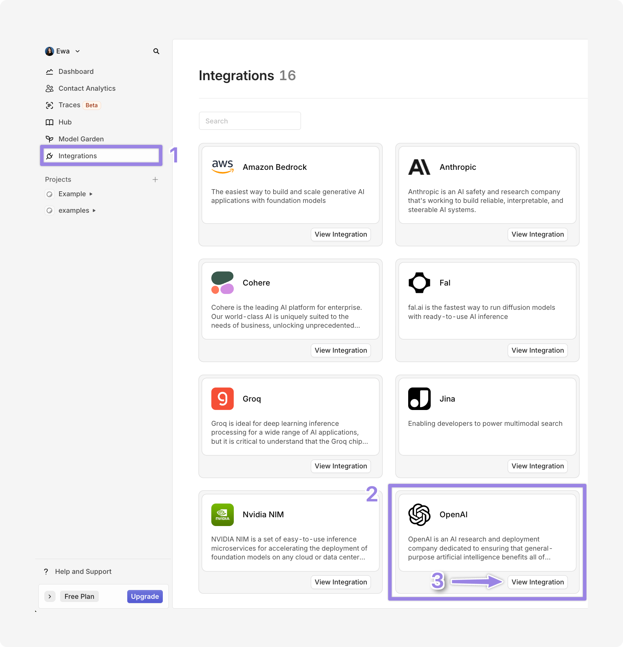Expand the Example project arrow

pos(91,194)
